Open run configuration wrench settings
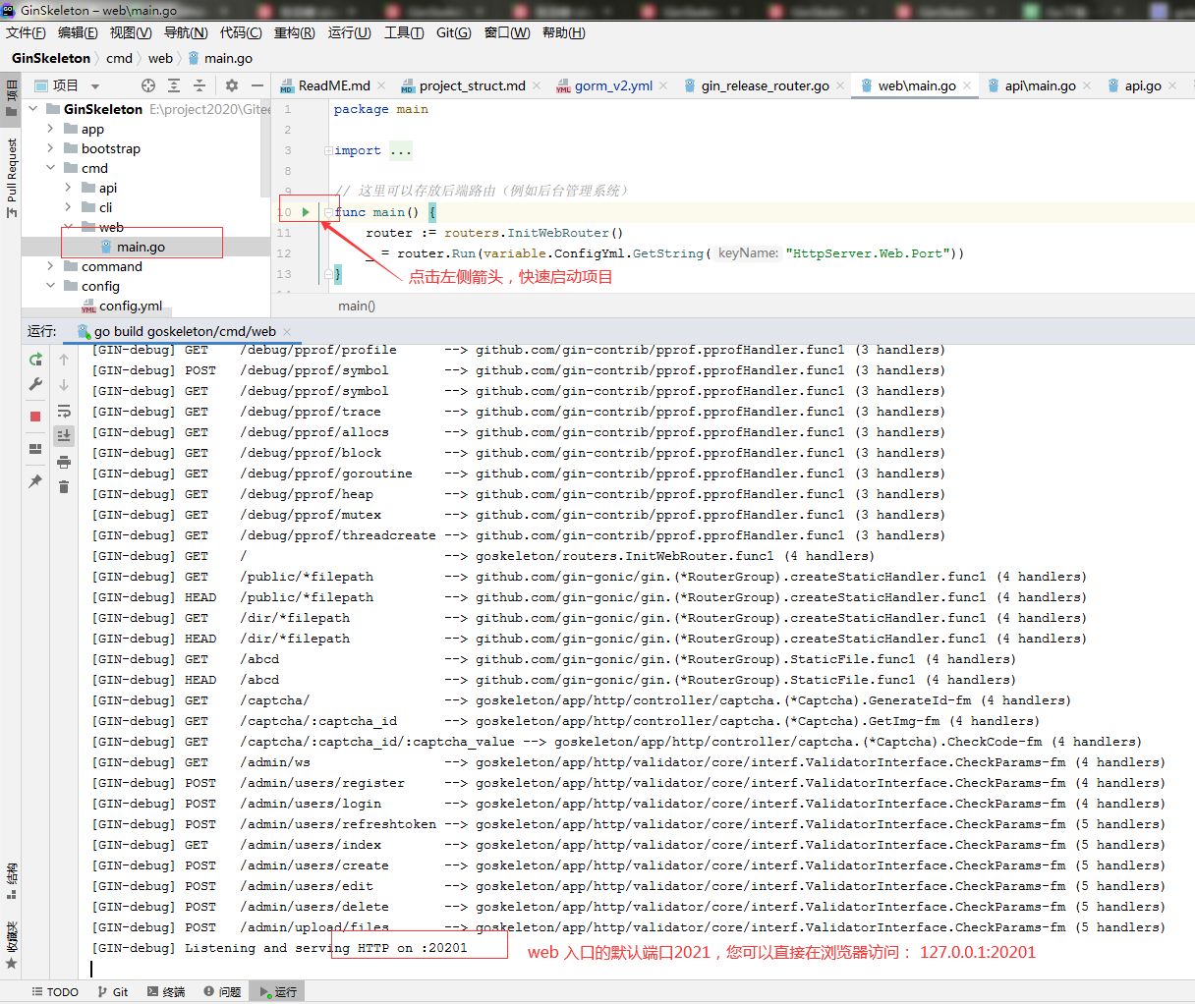The height and width of the screenshot is (1004, 1195). (x=35, y=384)
